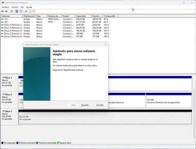Sort by the Distribución column header
The image size is (196, 149).
tap(29, 16)
